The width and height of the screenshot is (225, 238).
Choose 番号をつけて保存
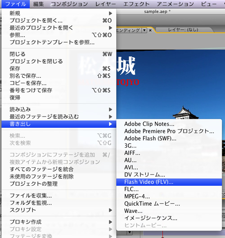tap(59, 90)
